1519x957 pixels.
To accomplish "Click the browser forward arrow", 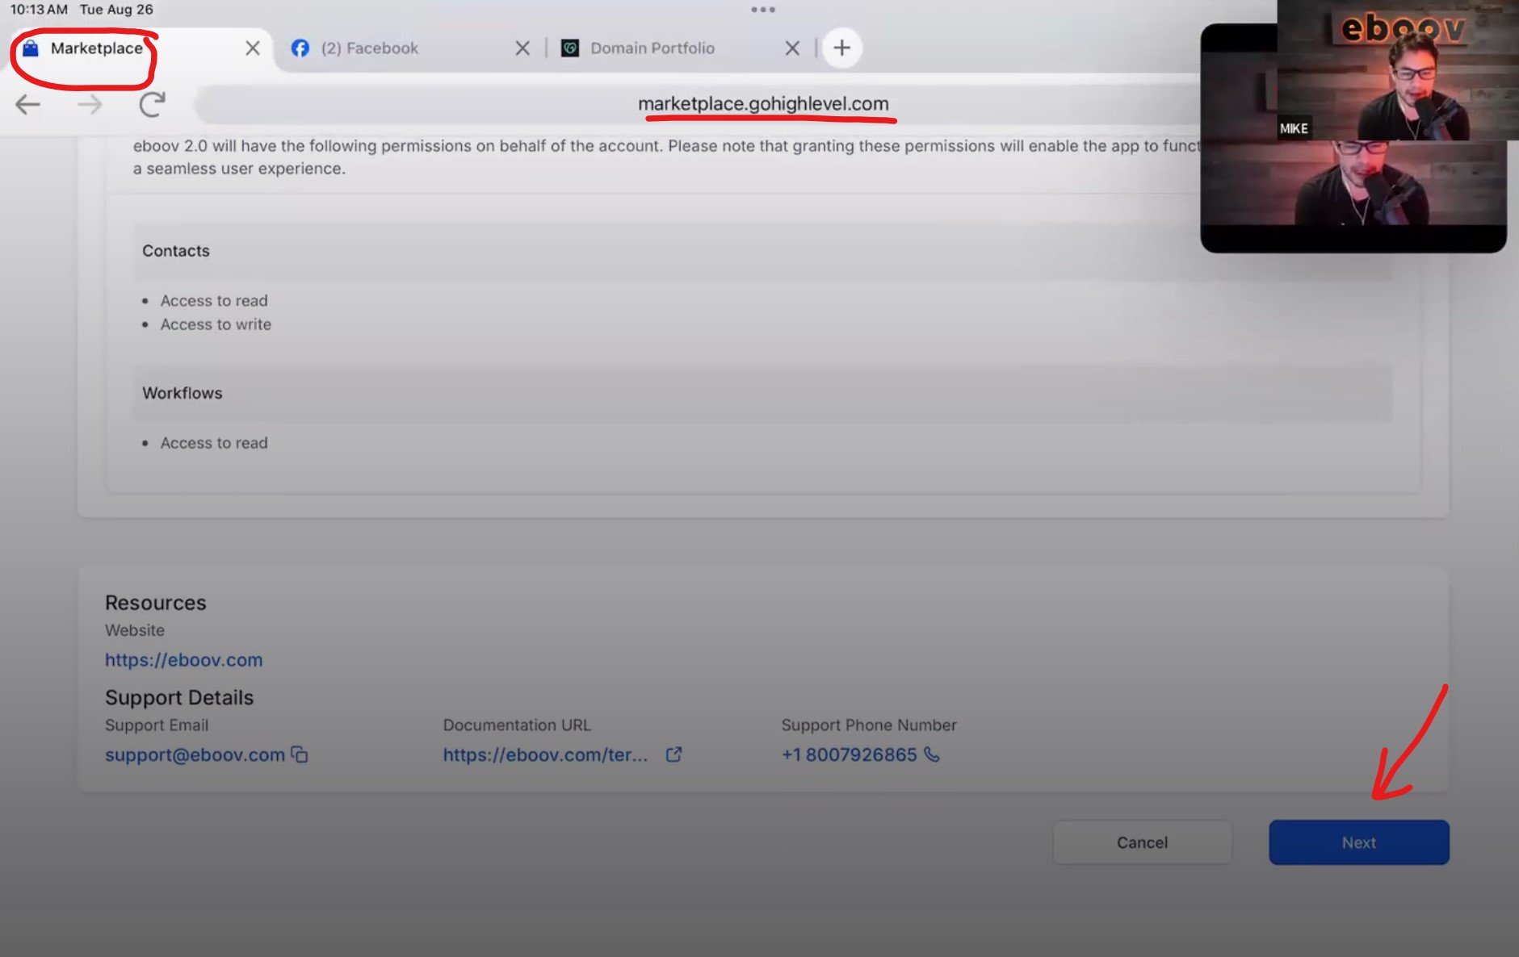I will [90, 104].
